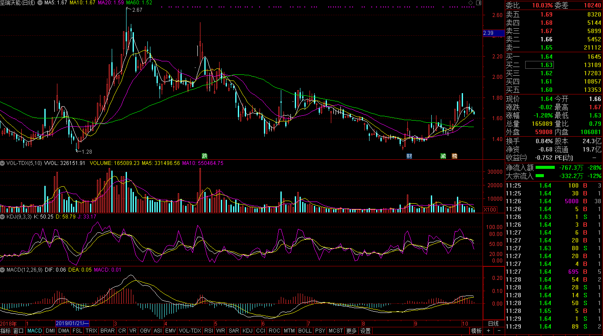Click the 榜 marker icon on the chart
603x336 pixels.
pyautogui.click(x=454, y=156)
